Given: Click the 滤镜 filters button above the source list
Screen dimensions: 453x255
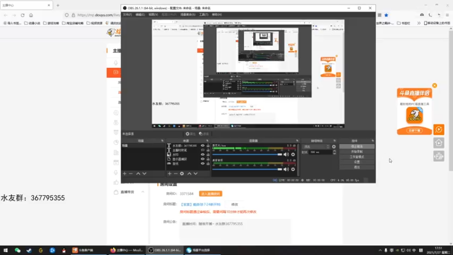Looking at the screenshot, I should point(204,134).
